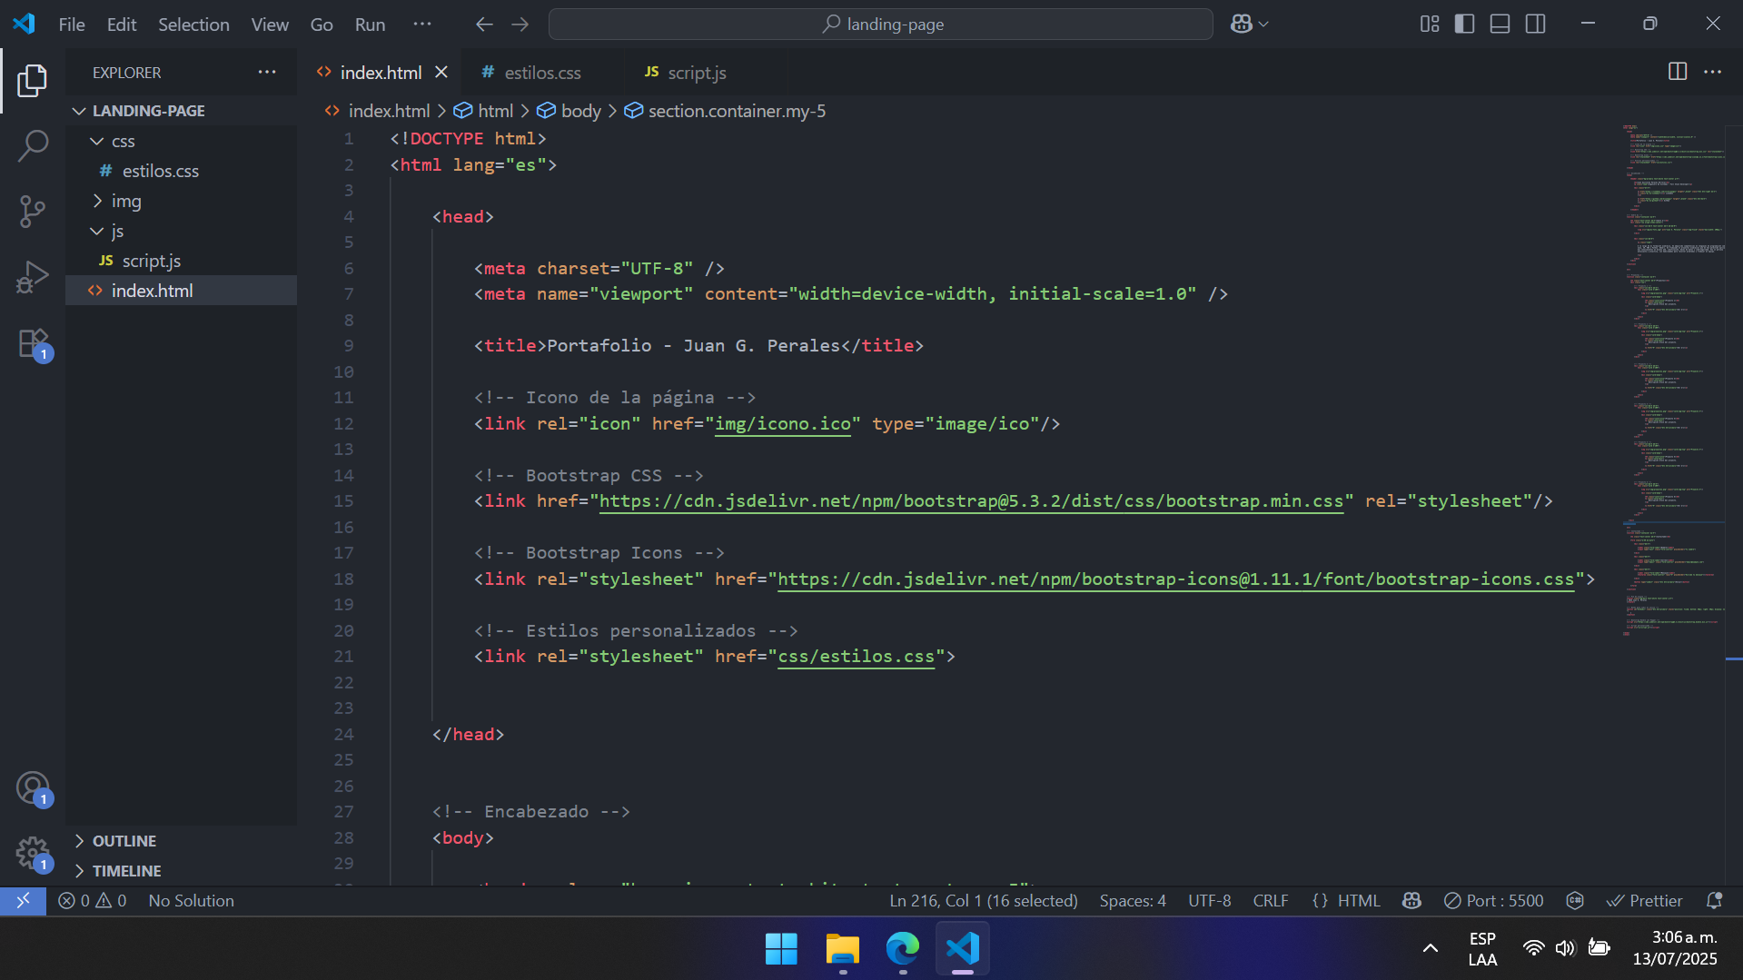Open the View menu

270,25
